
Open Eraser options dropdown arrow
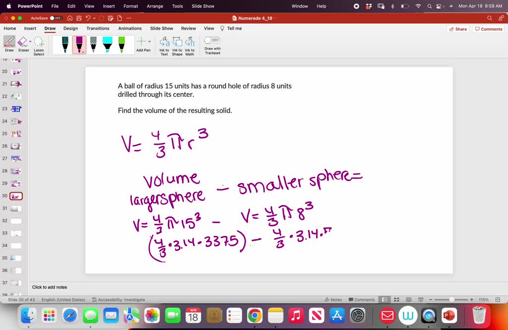point(30,42)
